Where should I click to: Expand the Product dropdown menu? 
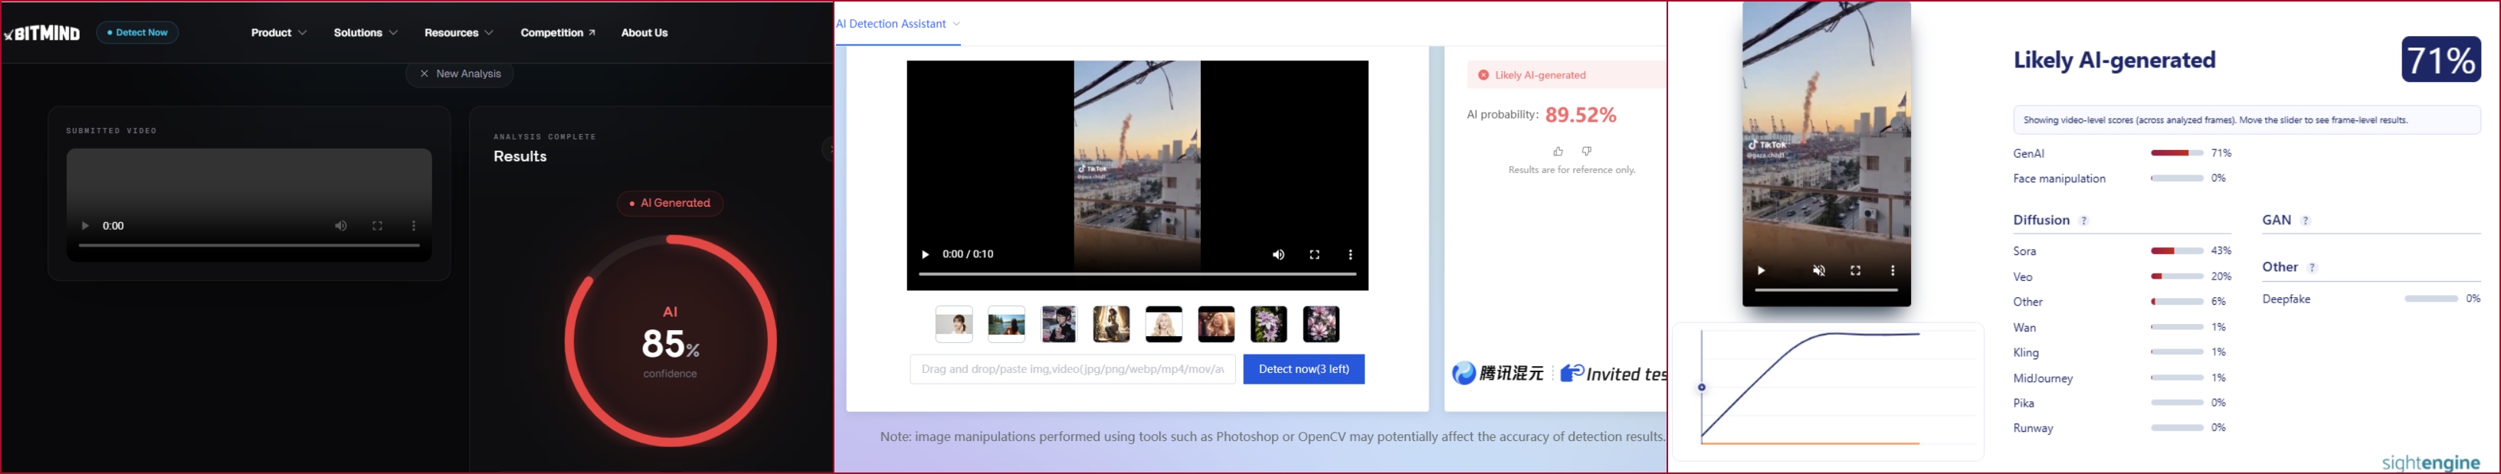pos(279,33)
